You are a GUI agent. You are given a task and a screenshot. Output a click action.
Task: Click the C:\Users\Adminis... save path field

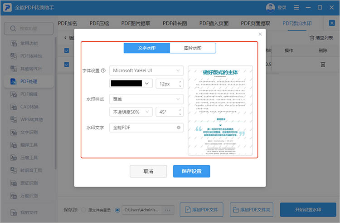pyautogui.click(x=143, y=210)
